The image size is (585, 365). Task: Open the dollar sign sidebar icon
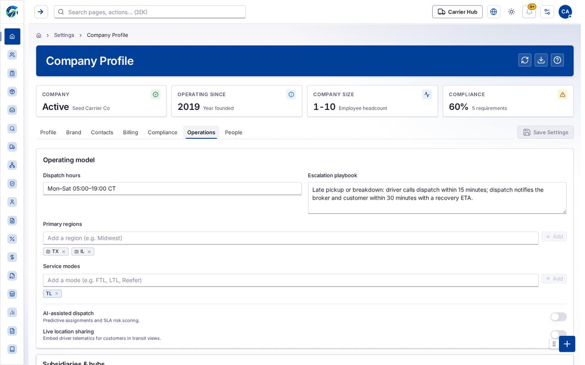point(12,257)
